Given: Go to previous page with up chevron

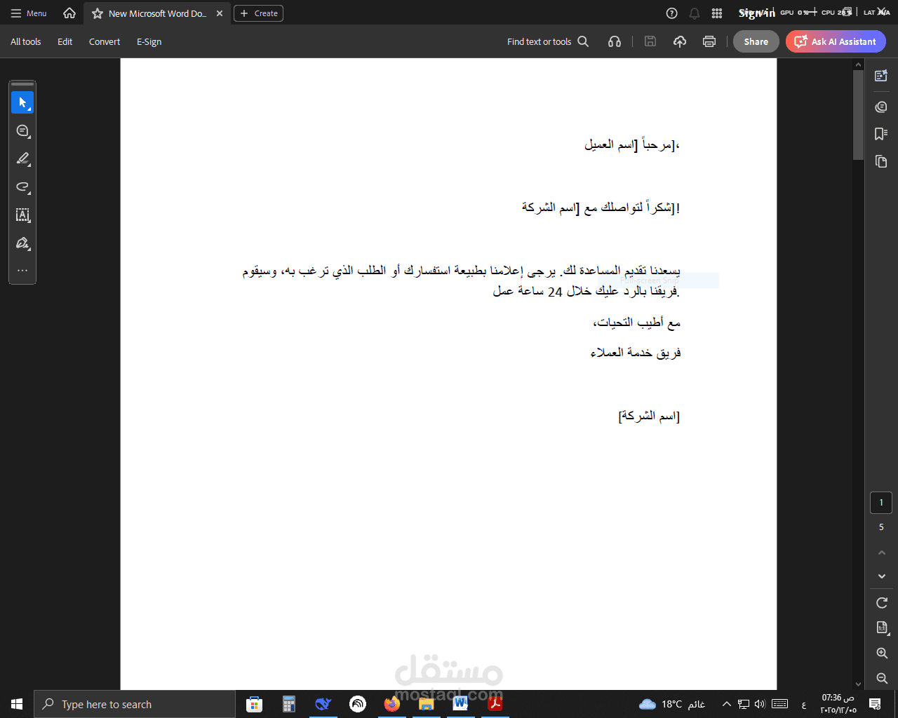Looking at the screenshot, I should [x=882, y=553].
